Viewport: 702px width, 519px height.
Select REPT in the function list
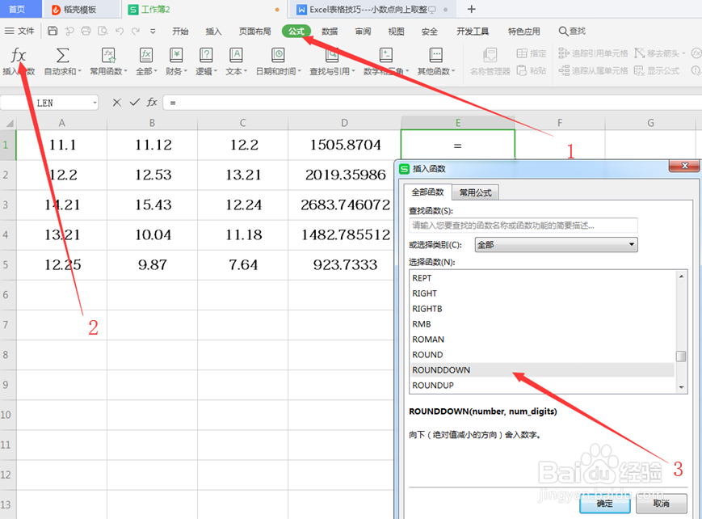[x=541, y=278]
